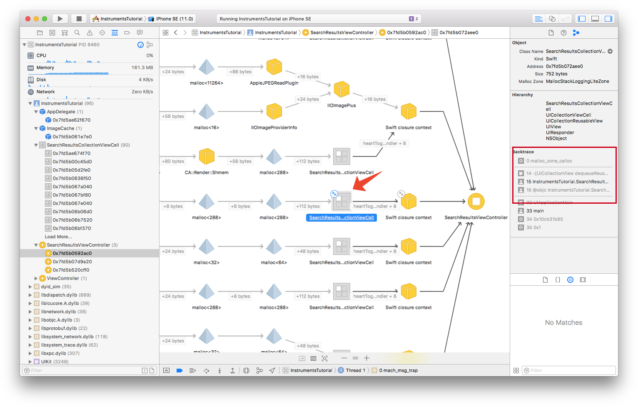638x407 pixels.
Task: Click the Run (play) button
Action: [60, 19]
